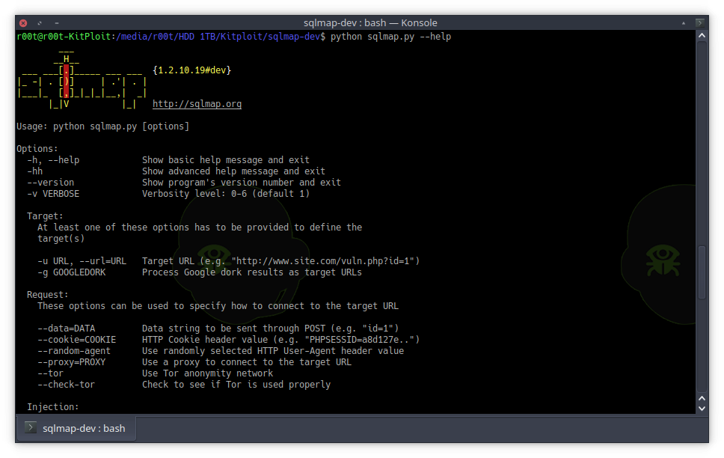The width and height of the screenshot is (724, 458).
Task: Click the Konsole terminal icon on the bash tab
Action: (x=29, y=429)
